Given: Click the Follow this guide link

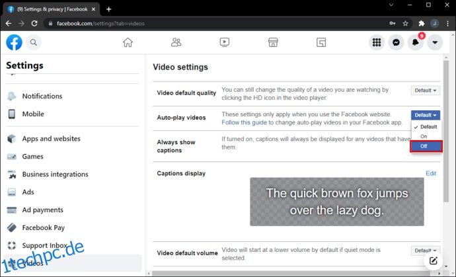Looking at the screenshot, I should pos(244,122).
